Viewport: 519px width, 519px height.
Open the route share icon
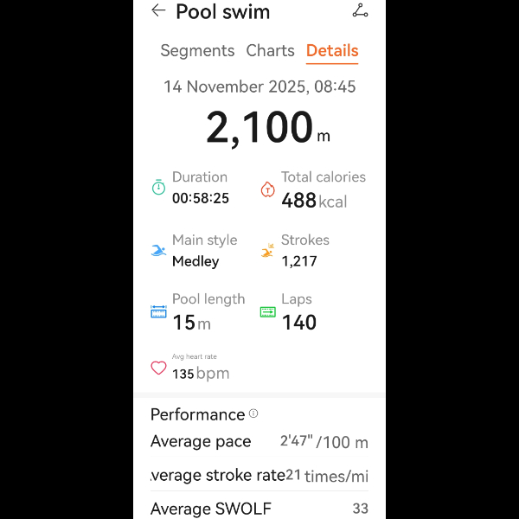[x=360, y=11]
